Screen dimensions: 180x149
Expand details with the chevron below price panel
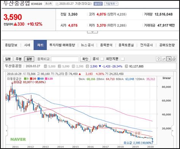tap(92, 32)
